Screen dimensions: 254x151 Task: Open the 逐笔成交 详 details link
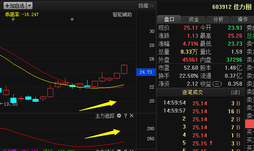pyautogui.click(x=236, y=93)
